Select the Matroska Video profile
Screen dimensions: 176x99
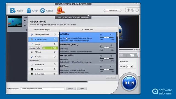88,59
